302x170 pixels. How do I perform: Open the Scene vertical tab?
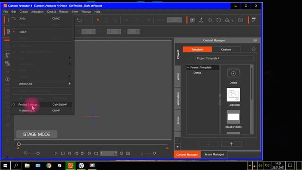[178, 120]
